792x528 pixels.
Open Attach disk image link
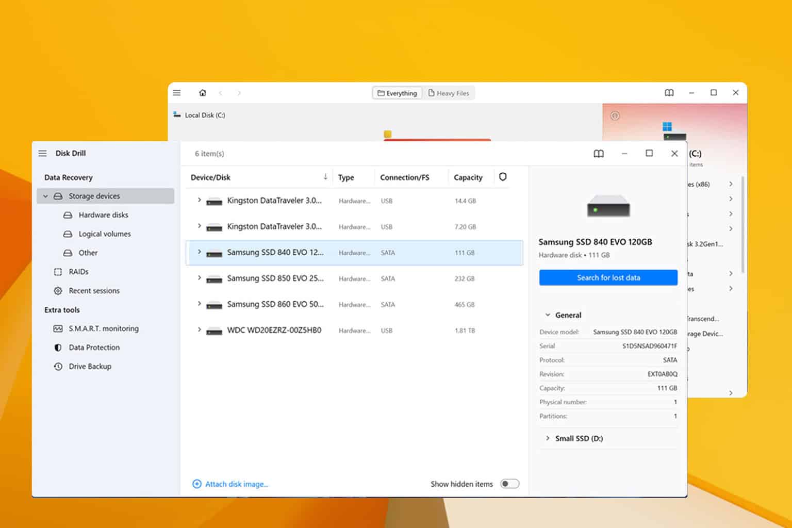click(x=230, y=484)
